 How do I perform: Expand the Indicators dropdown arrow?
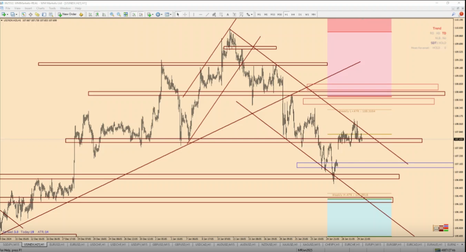153,15
